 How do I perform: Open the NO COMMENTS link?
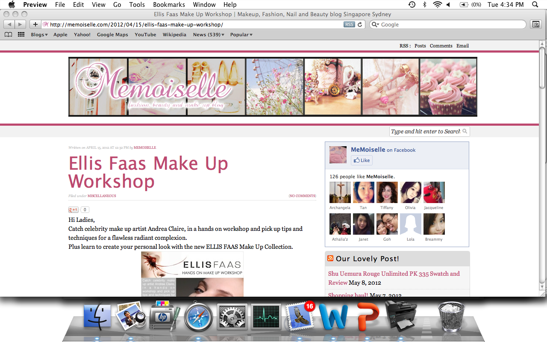(302, 196)
